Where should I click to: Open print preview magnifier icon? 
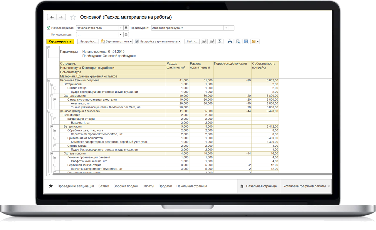[x=238, y=42]
